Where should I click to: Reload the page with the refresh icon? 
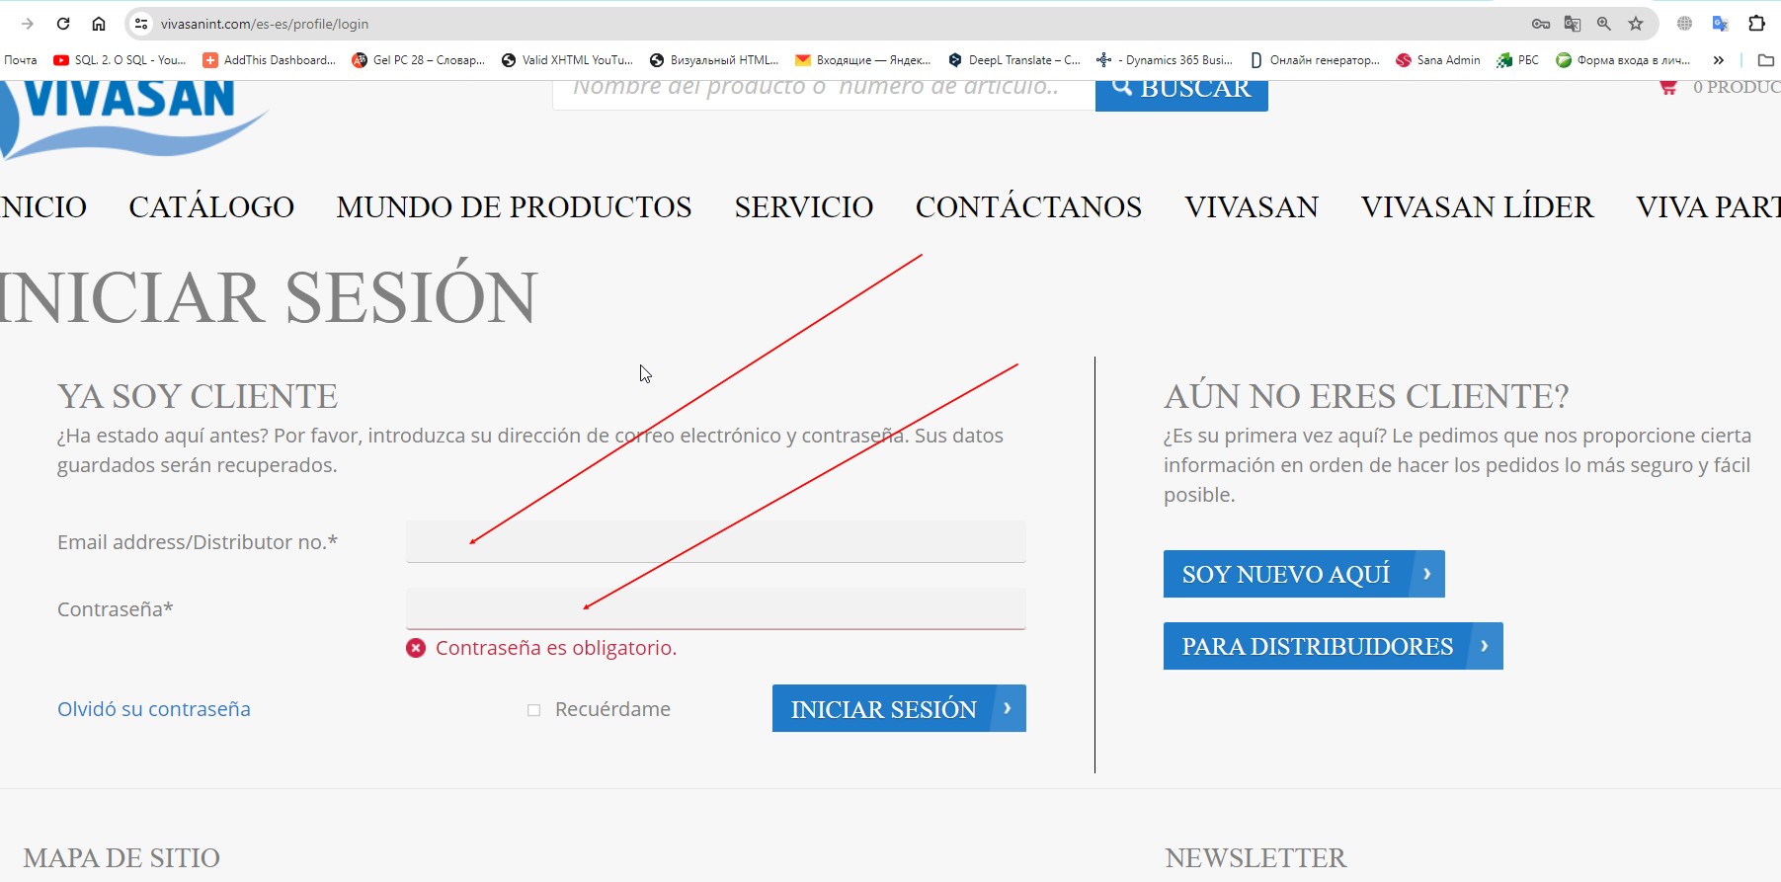[x=63, y=24]
